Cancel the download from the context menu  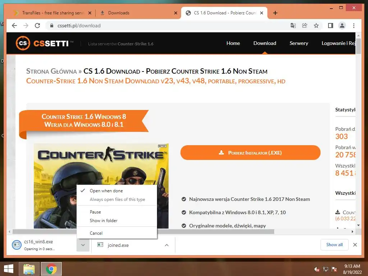click(x=117, y=233)
